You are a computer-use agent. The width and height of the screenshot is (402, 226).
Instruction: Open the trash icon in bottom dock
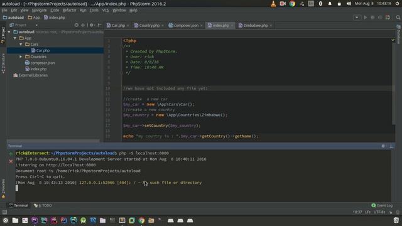click(396, 220)
